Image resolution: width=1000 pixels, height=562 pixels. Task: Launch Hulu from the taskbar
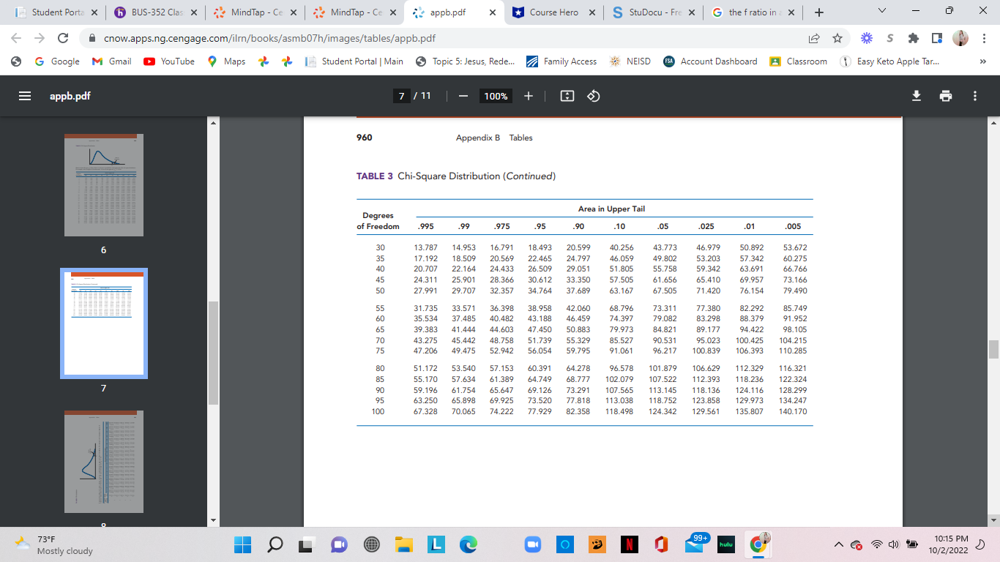click(x=725, y=544)
